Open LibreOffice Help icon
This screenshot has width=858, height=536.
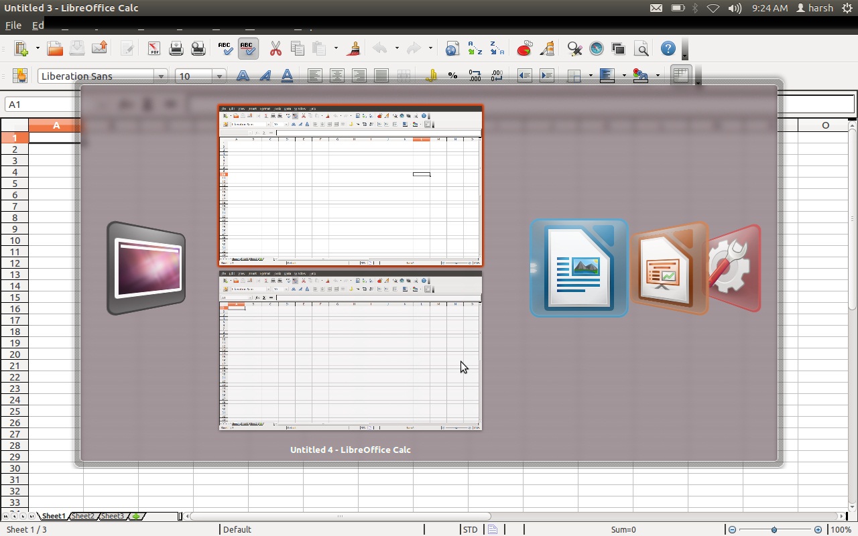(x=668, y=48)
